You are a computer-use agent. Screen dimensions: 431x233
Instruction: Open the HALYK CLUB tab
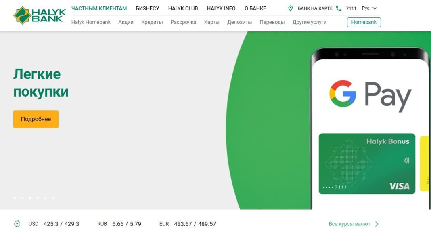click(x=183, y=8)
